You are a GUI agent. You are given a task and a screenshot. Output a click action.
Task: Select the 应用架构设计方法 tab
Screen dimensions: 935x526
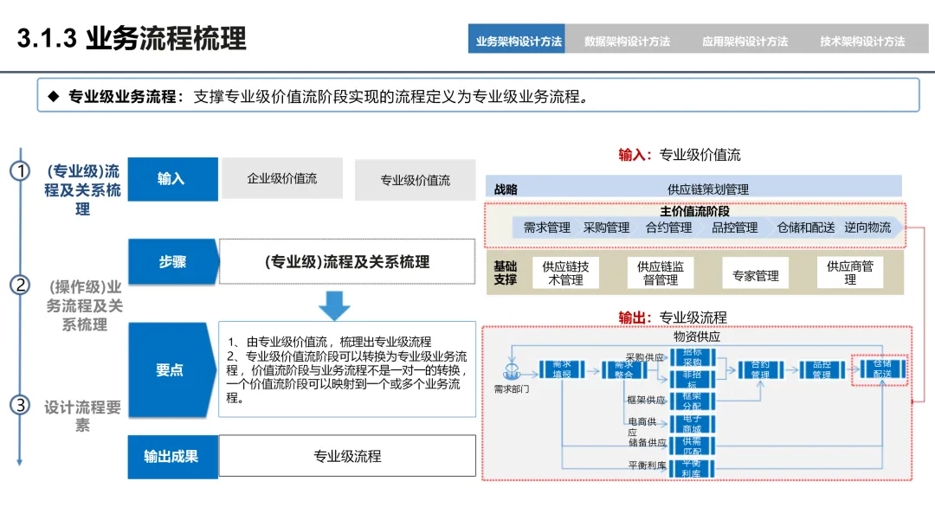click(745, 42)
